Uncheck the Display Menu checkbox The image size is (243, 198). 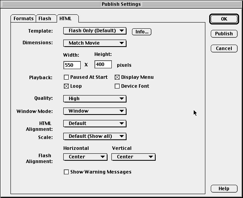click(117, 77)
